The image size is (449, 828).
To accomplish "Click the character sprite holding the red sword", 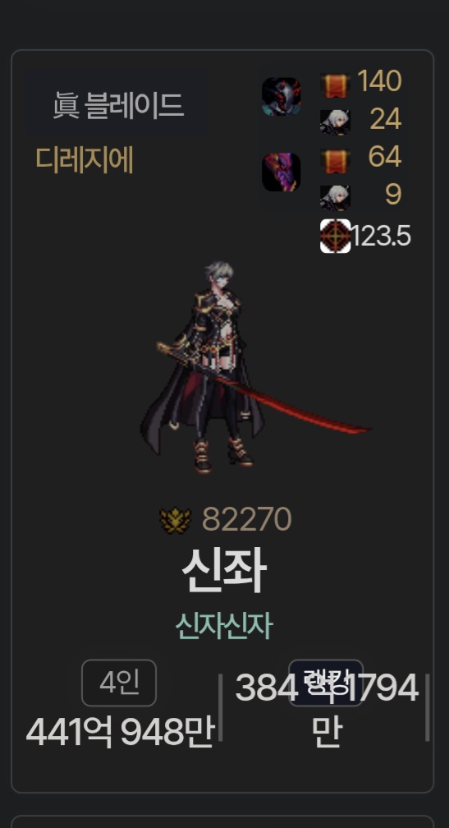I will pos(254,367).
